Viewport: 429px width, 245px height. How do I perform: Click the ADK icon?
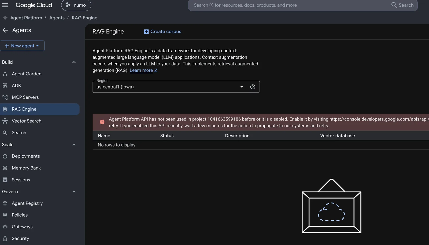(5, 86)
